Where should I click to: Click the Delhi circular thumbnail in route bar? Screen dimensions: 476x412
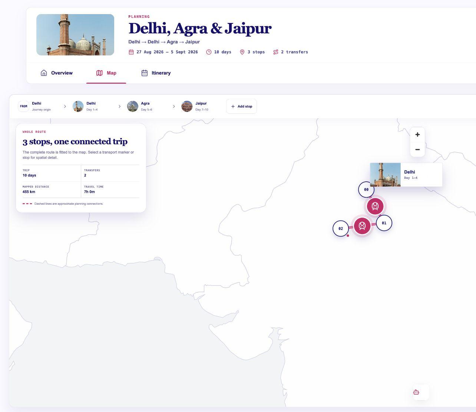[78, 106]
